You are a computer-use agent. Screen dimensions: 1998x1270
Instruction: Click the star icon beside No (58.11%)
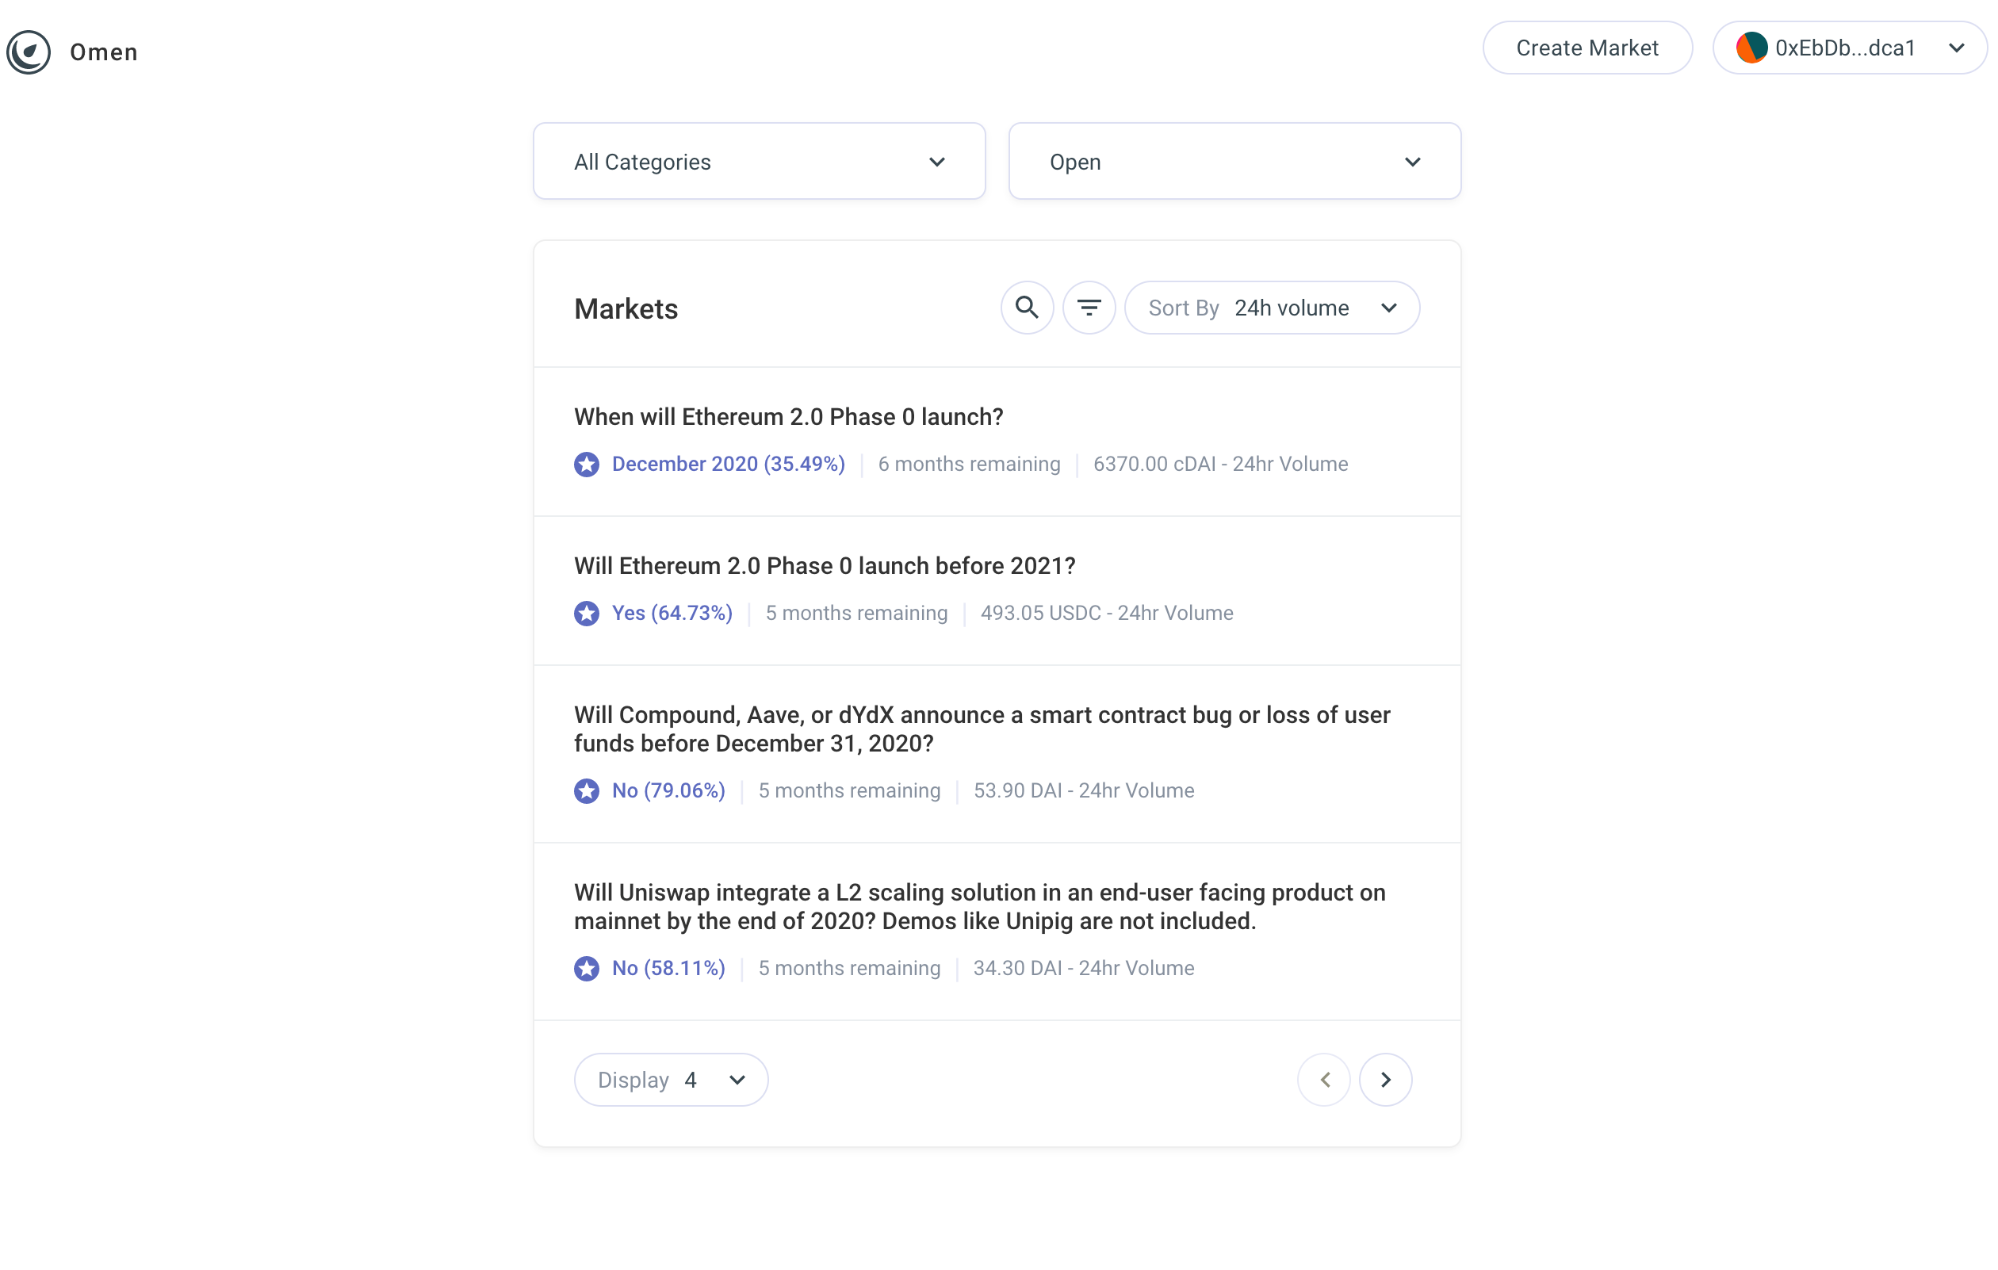tap(587, 968)
